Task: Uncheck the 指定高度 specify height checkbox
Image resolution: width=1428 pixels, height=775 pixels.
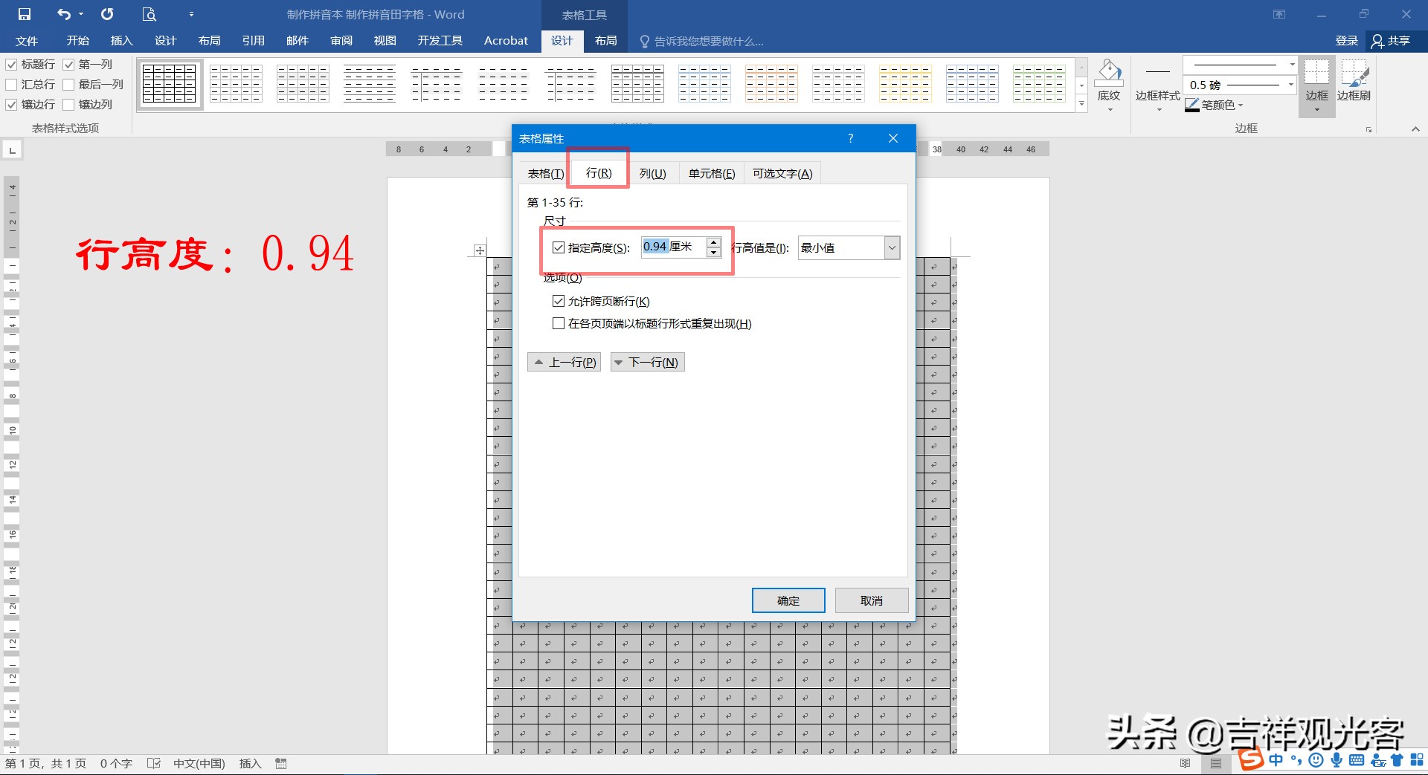Action: (x=559, y=247)
